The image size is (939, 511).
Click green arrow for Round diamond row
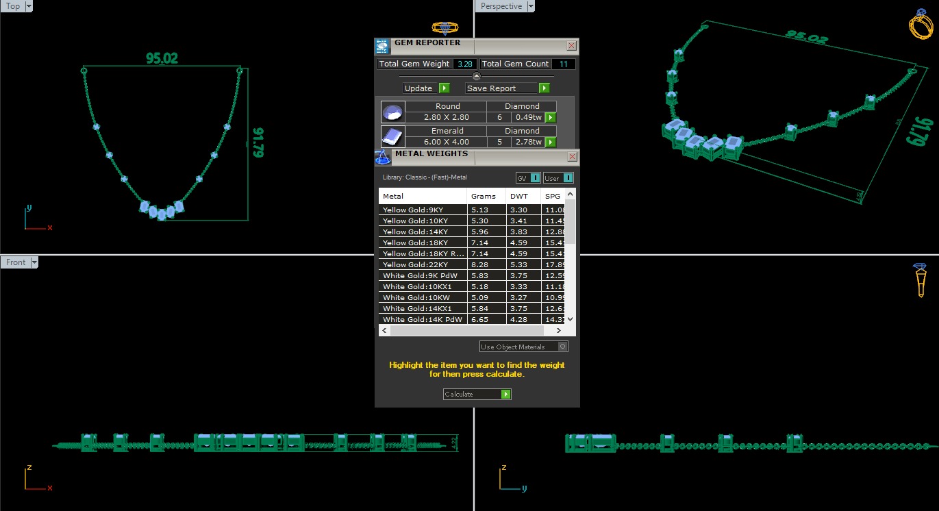pos(551,118)
